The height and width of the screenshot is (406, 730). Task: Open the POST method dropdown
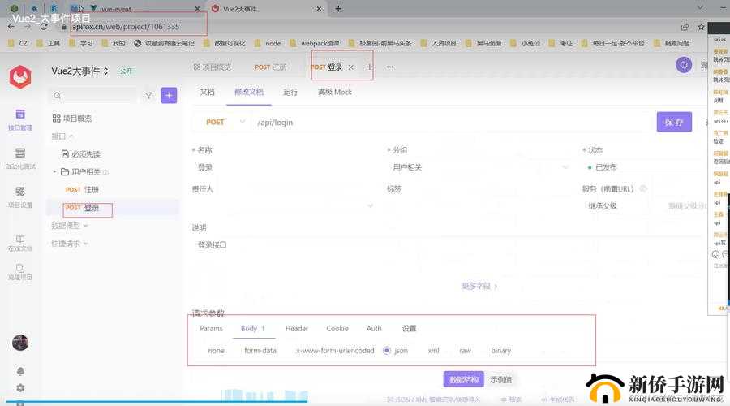point(225,122)
